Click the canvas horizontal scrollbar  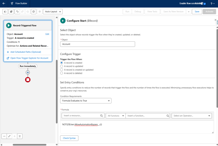[x=29, y=145]
